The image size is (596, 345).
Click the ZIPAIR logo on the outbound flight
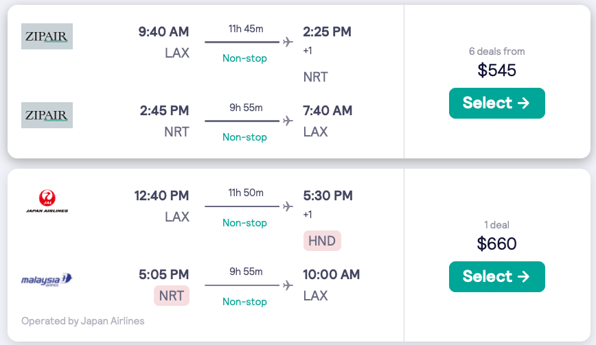pyautogui.click(x=47, y=36)
